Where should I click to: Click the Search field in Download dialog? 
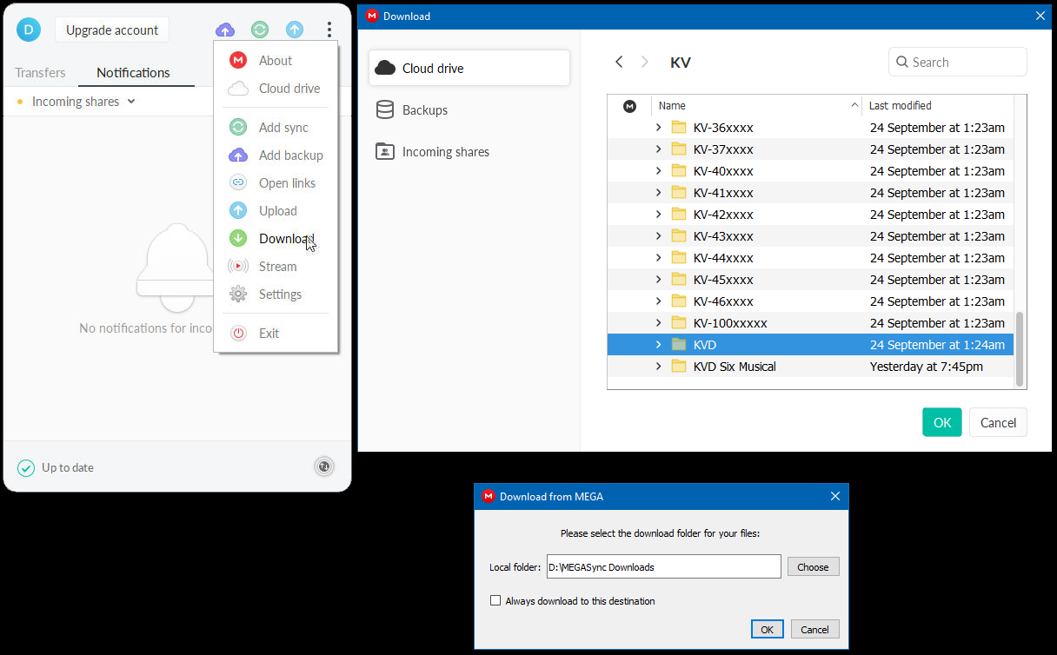click(x=958, y=63)
